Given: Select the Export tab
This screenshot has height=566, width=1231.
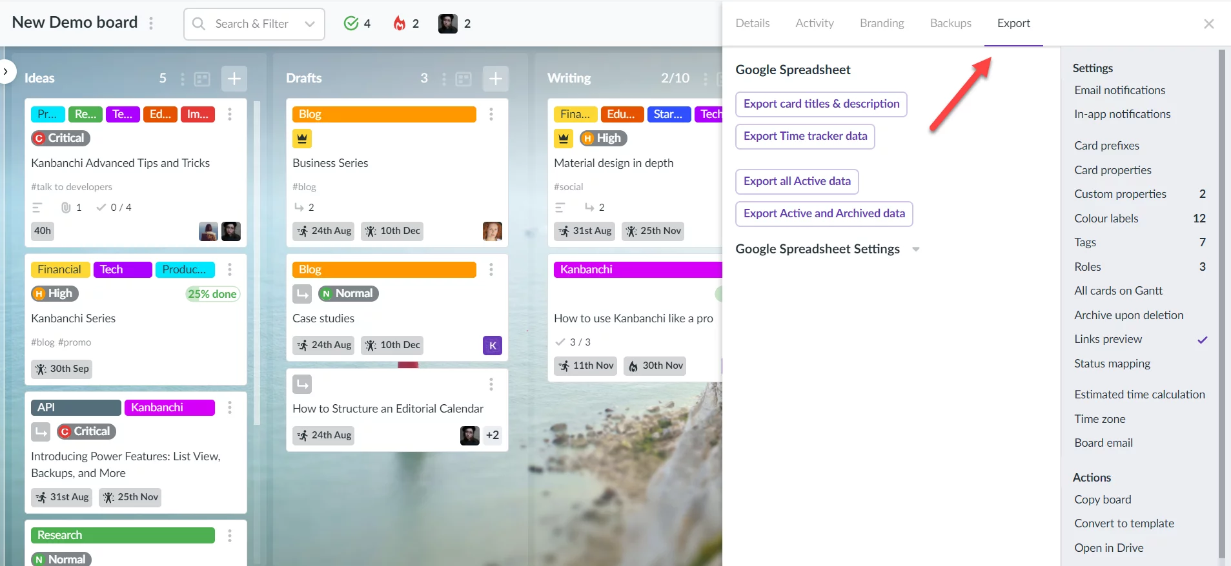Looking at the screenshot, I should [1013, 23].
